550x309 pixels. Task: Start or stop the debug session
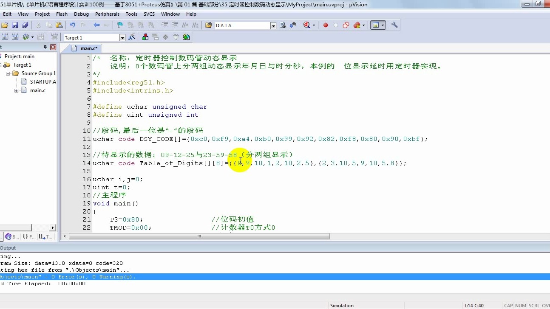coord(307,25)
